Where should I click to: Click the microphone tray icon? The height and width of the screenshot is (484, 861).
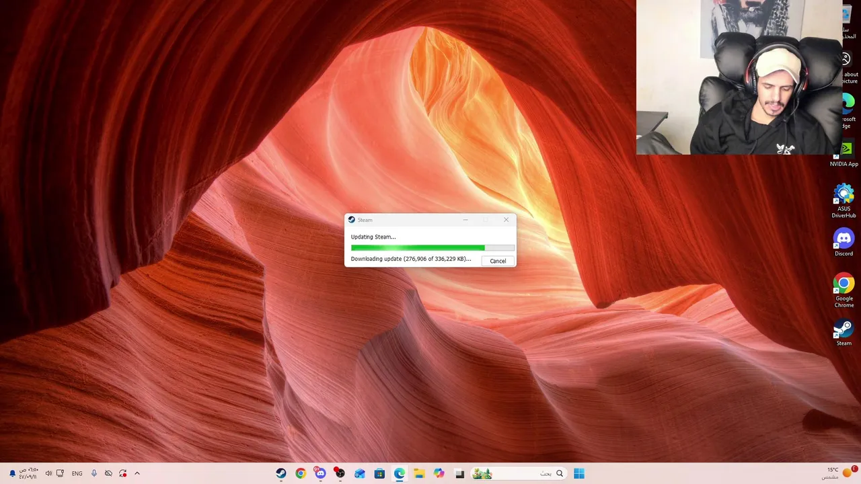(x=93, y=473)
